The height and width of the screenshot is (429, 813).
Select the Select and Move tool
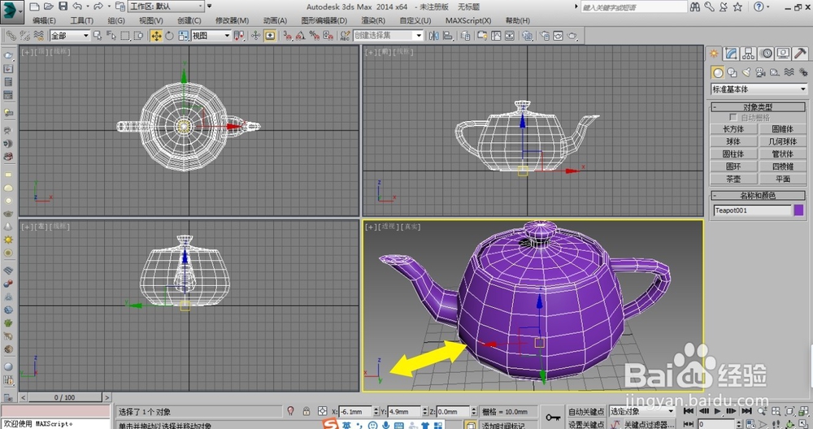[x=156, y=36]
